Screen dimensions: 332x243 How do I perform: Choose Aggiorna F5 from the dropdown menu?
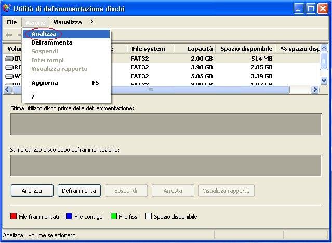[67, 83]
